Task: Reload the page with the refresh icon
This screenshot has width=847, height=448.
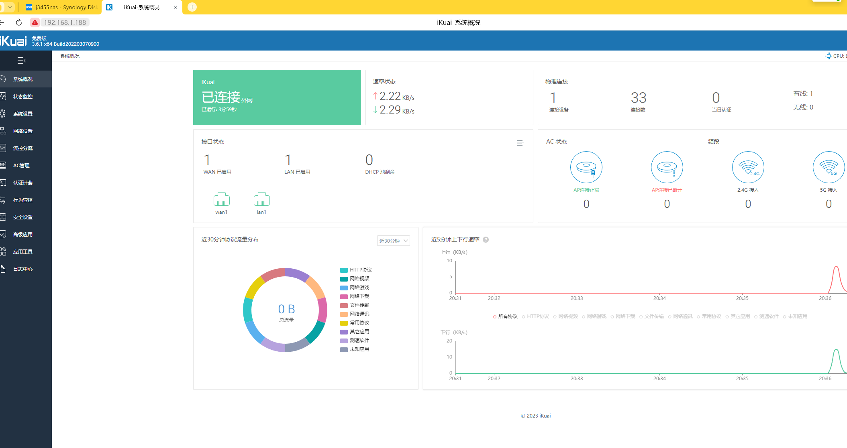Action: pyautogui.click(x=19, y=22)
